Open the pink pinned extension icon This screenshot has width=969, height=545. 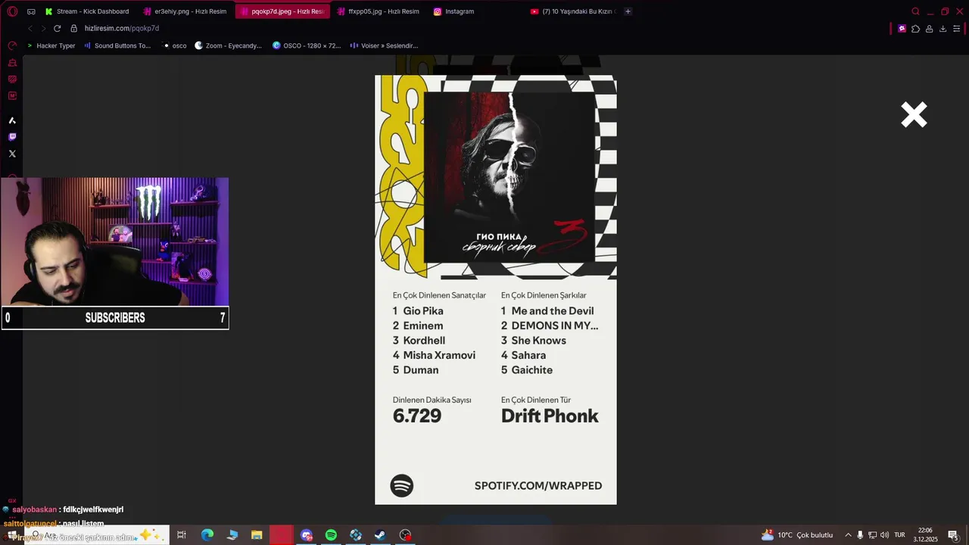[902, 29]
